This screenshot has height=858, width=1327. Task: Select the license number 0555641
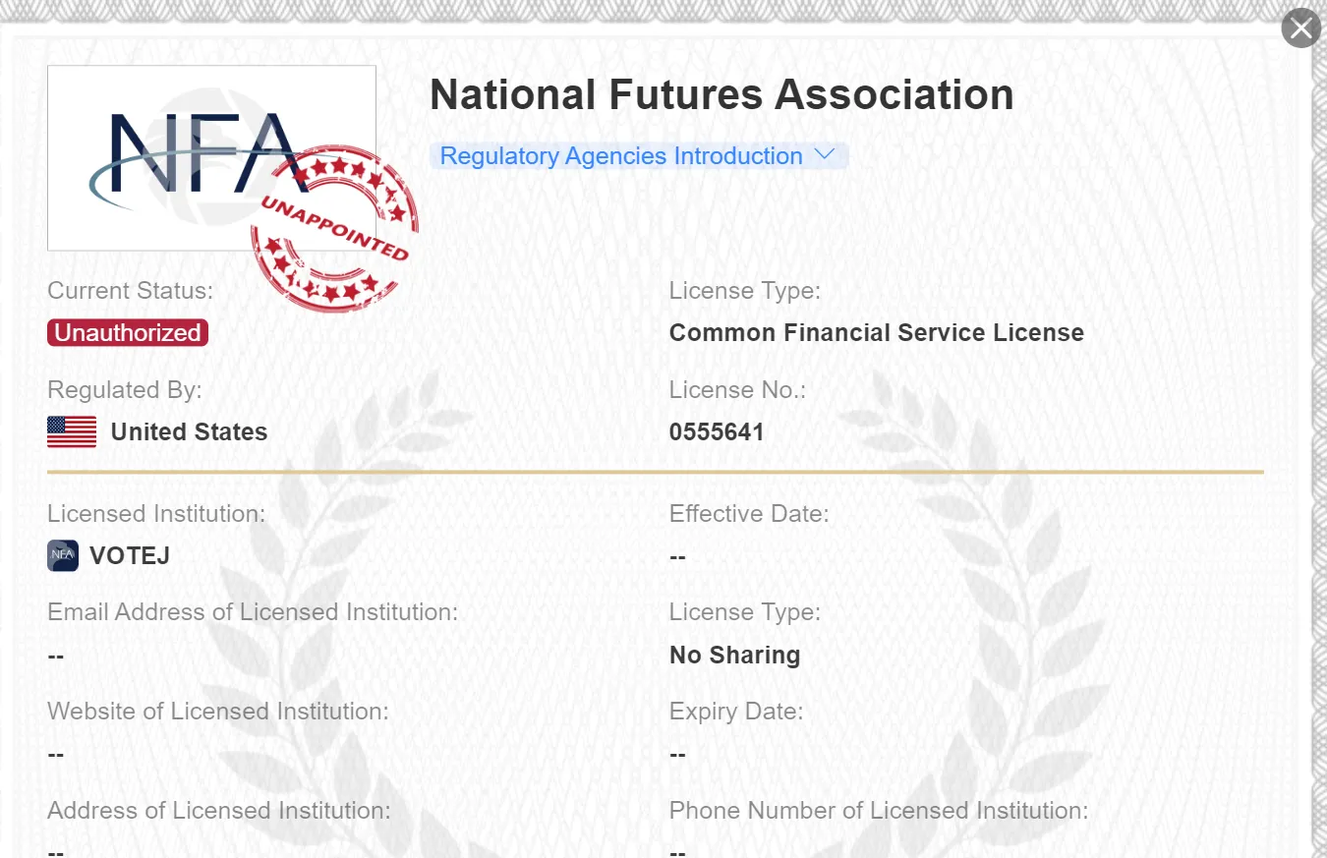click(x=717, y=432)
